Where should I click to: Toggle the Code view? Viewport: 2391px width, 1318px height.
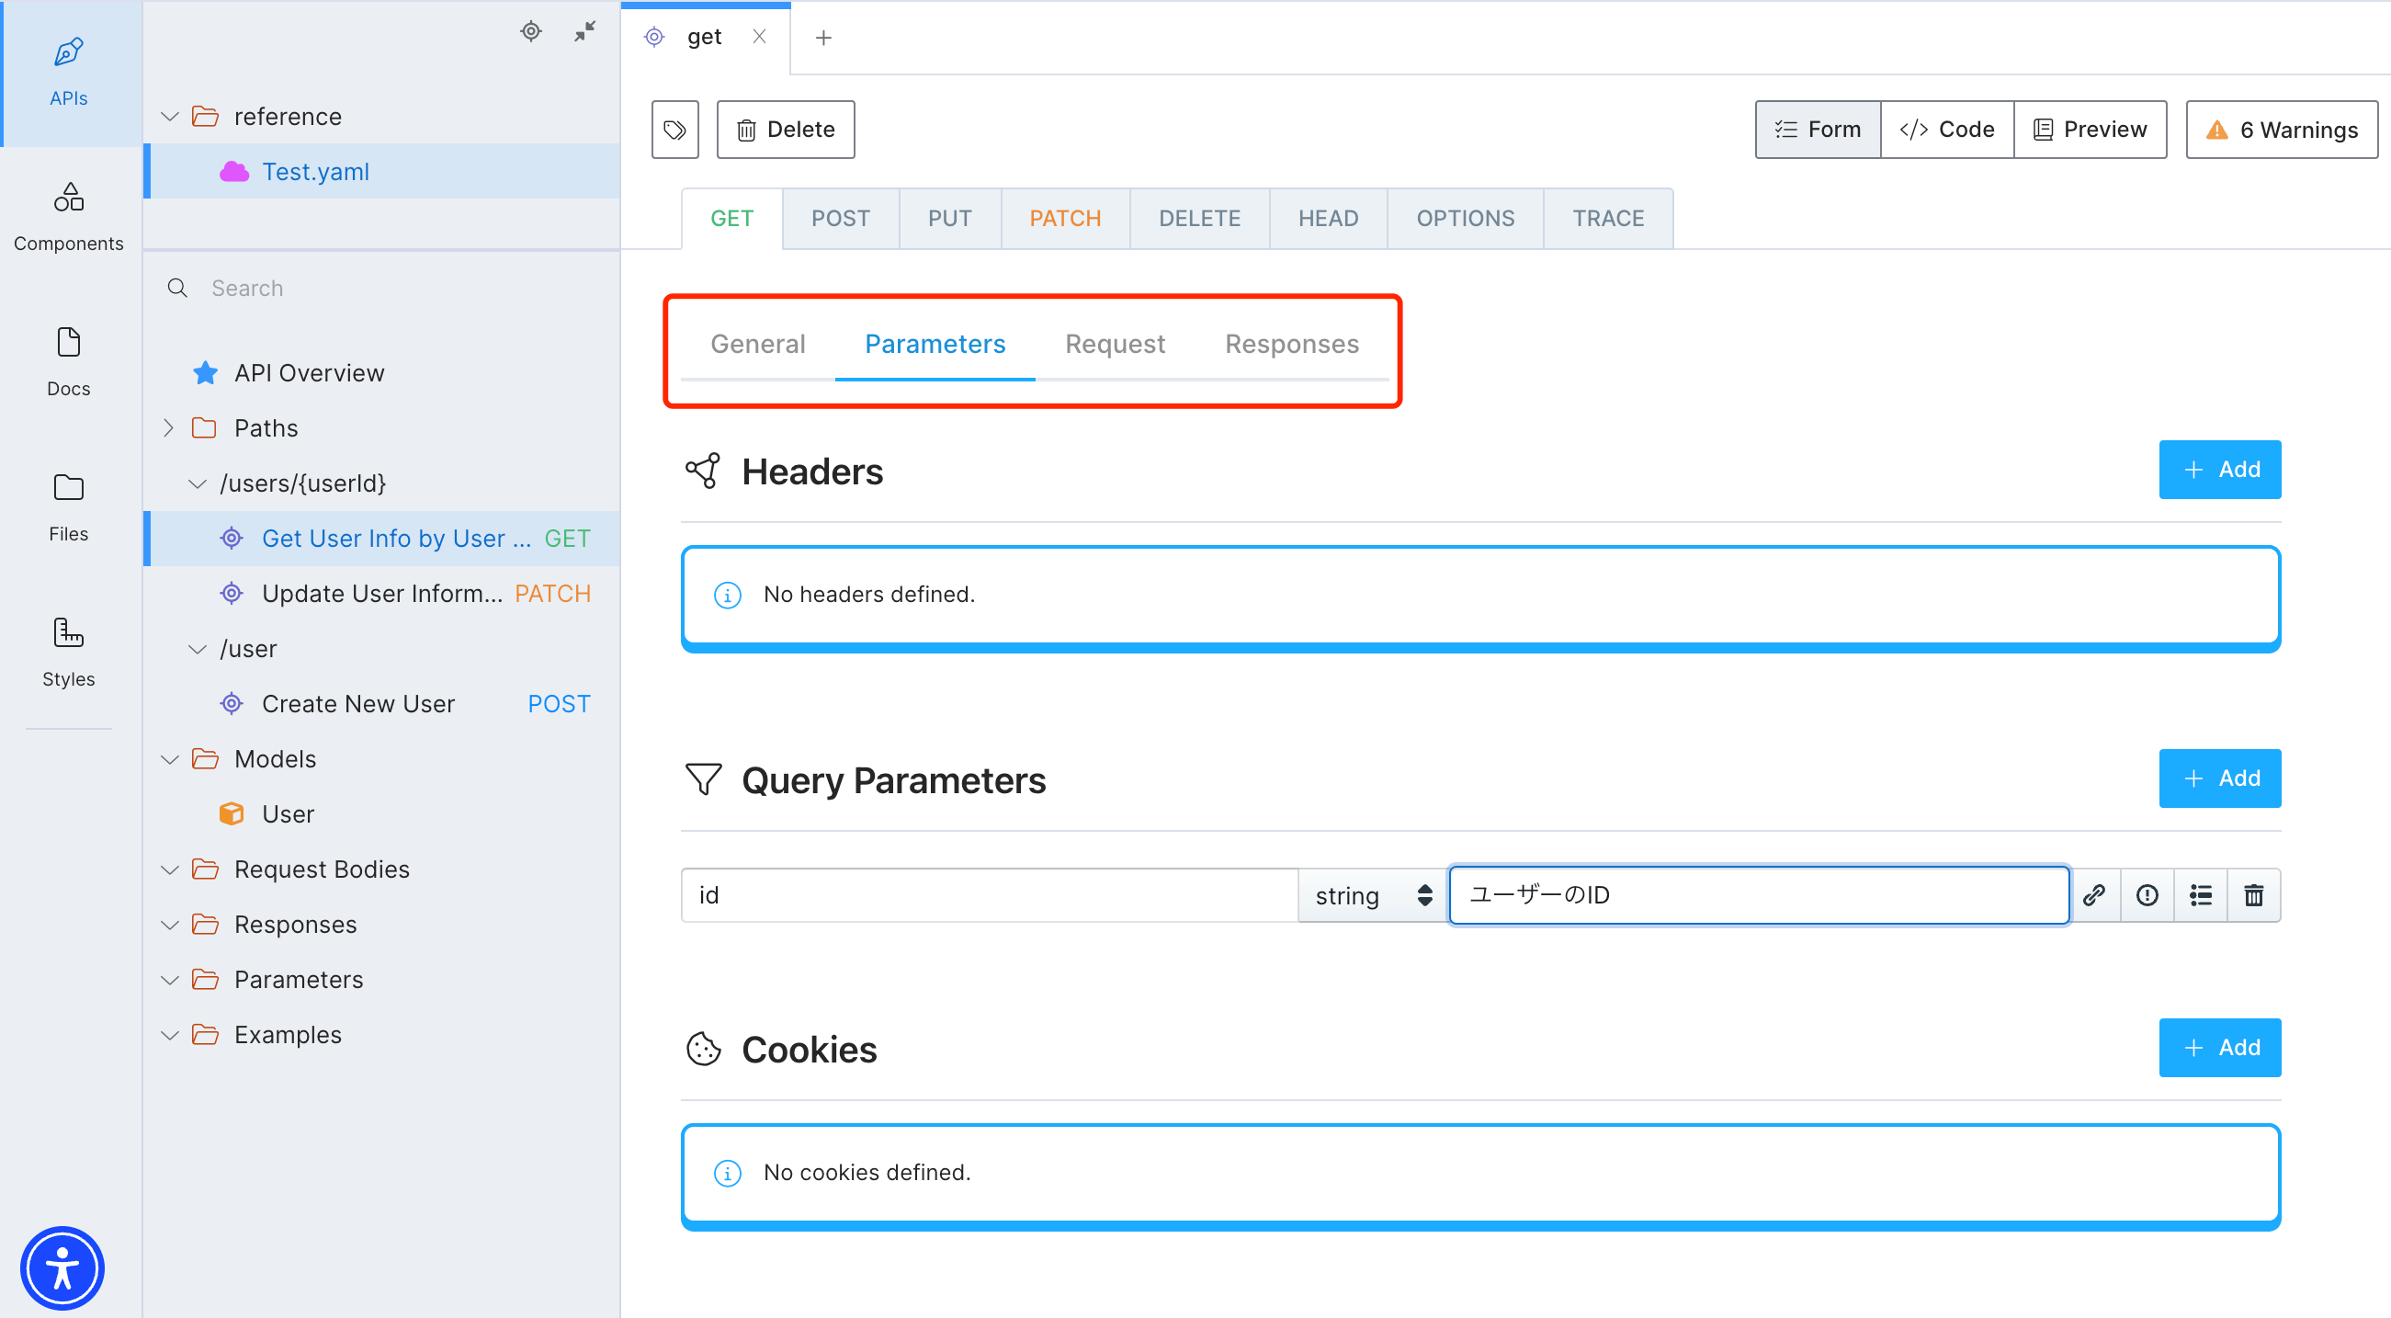tap(1943, 129)
